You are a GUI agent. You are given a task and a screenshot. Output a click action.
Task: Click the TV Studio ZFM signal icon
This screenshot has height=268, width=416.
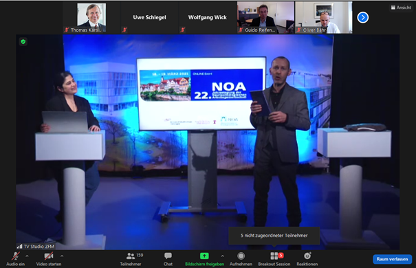pyautogui.click(x=20, y=246)
